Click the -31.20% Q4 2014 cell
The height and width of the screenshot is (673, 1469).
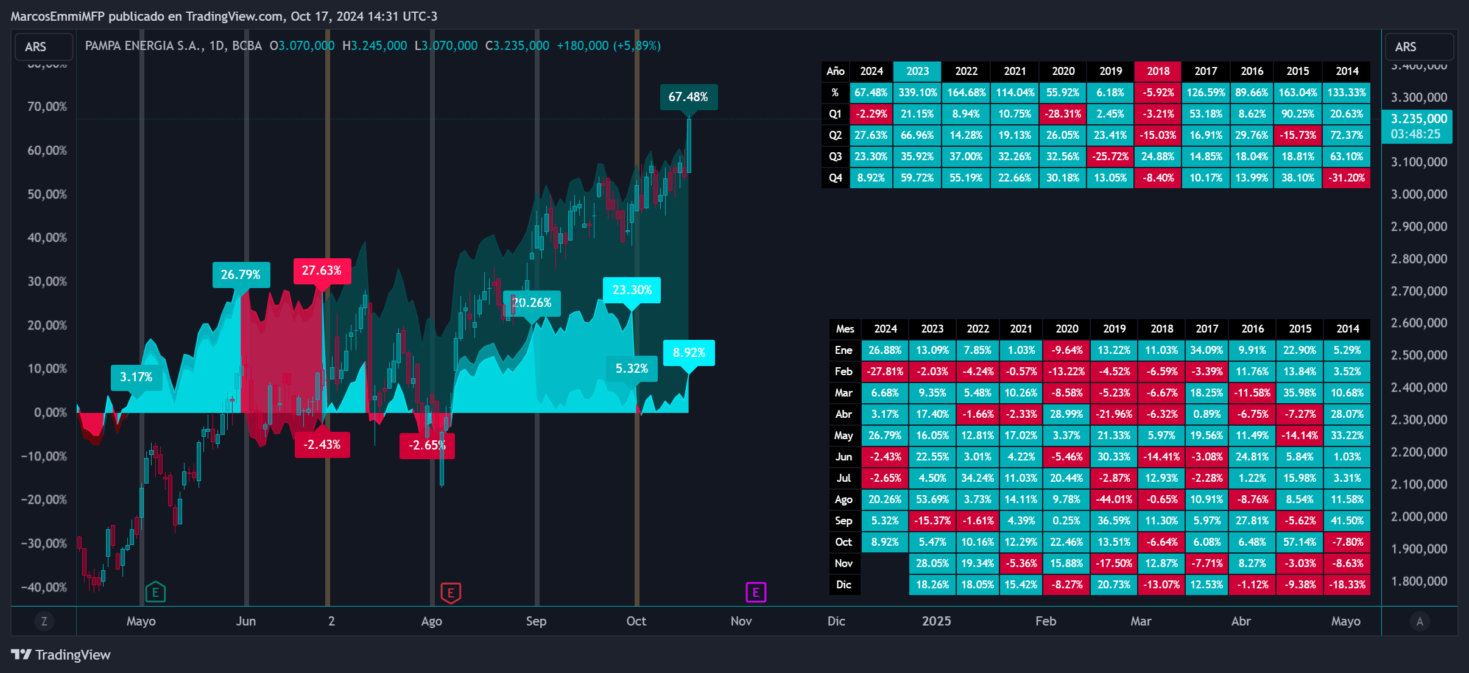tap(1347, 178)
